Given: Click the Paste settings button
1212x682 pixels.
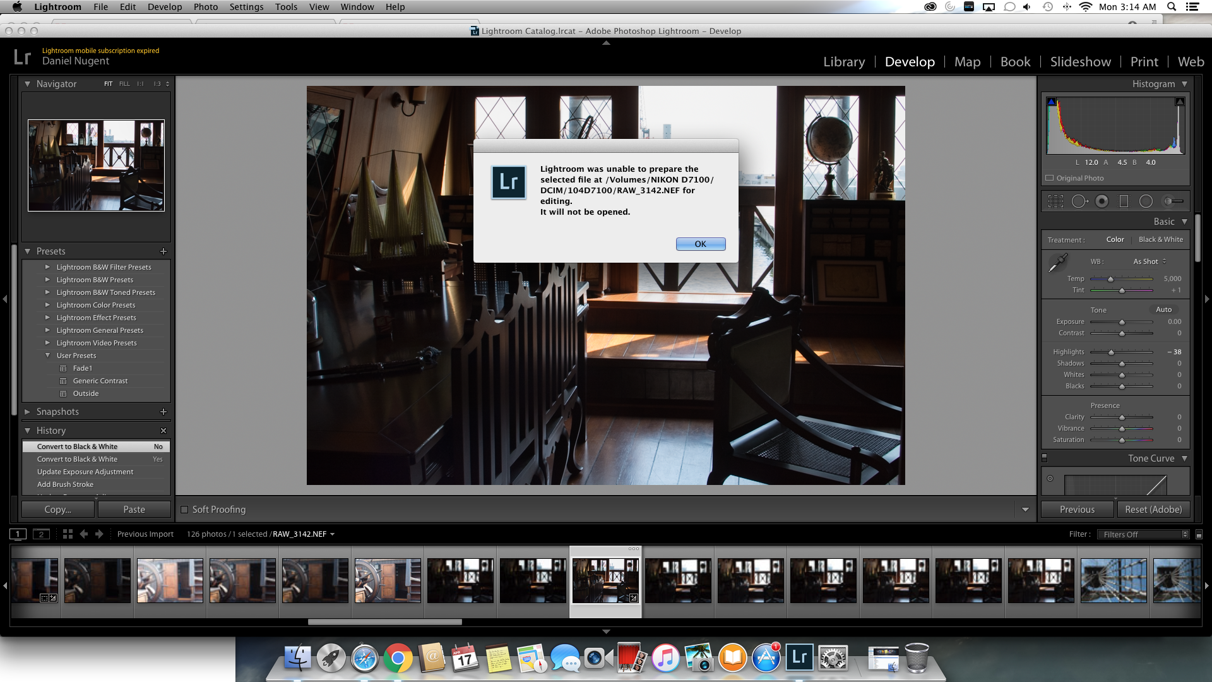Looking at the screenshot, I should tap(134, 510).
